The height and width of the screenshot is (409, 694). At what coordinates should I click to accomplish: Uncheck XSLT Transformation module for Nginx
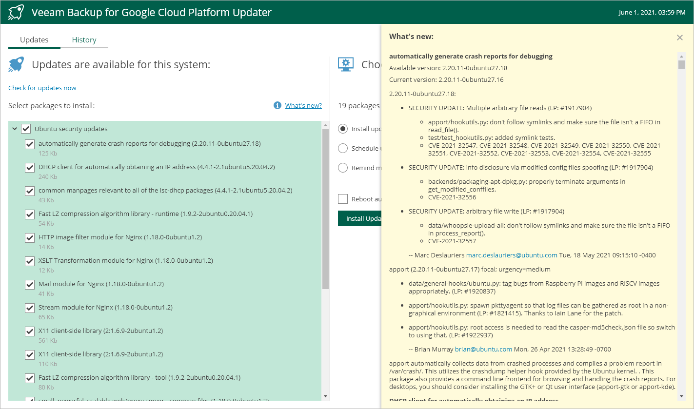[30, 261]
